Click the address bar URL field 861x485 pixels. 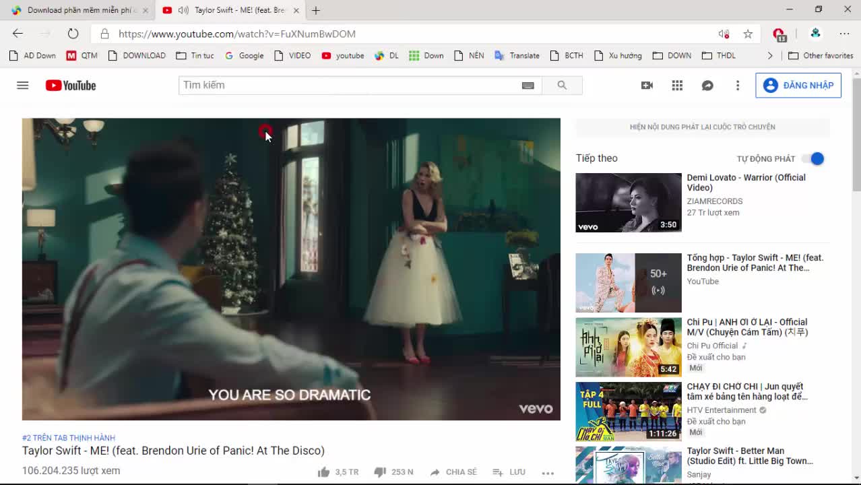[x=404, y=34]
